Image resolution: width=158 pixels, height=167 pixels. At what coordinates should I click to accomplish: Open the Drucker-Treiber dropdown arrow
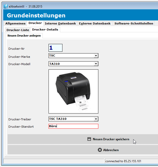point(96,119)
